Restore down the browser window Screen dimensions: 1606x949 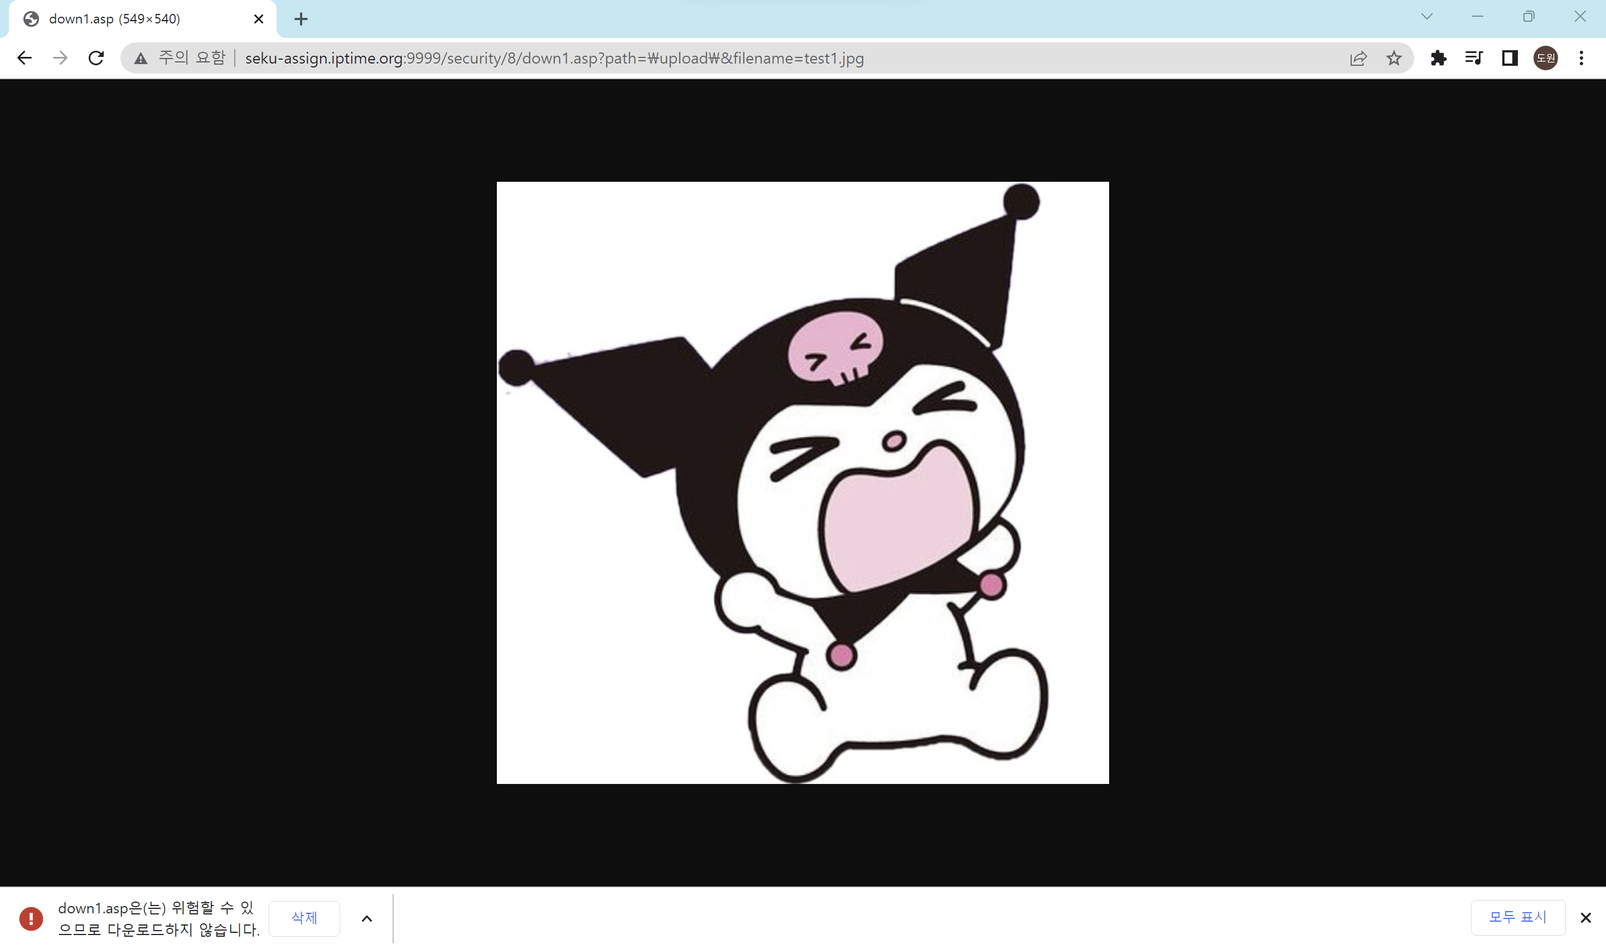[x=1528, y=17]
